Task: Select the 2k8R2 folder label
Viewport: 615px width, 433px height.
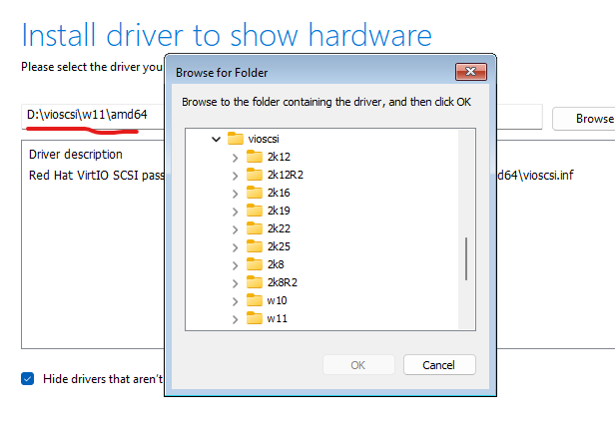Action: coord(282,282)
